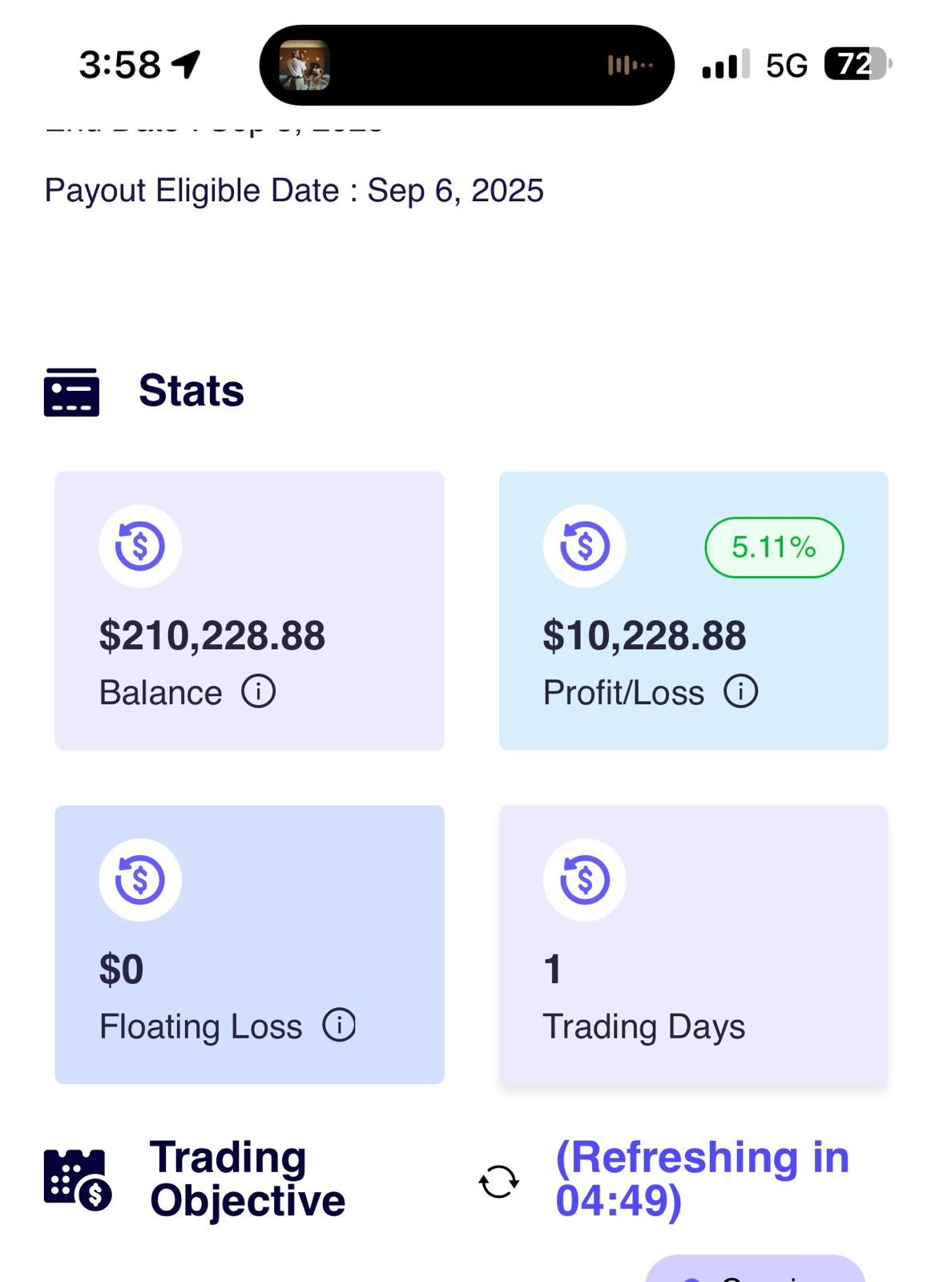
Task: Tap the Floating Loss card dollar icon
Action: pos(140,880)
